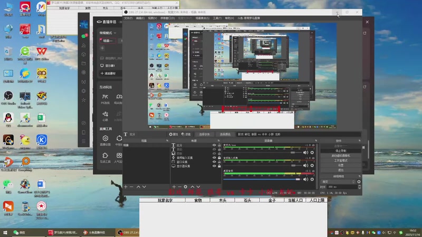Open message bubble icon in 直播伴侣 sidebar
The height and width of the screenshot is (237, 422).
point(84,36)
